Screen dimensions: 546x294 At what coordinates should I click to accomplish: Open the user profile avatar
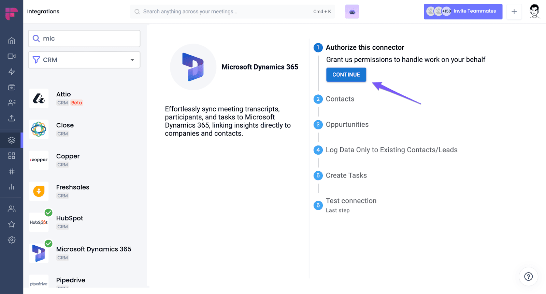tap(535, 11)
